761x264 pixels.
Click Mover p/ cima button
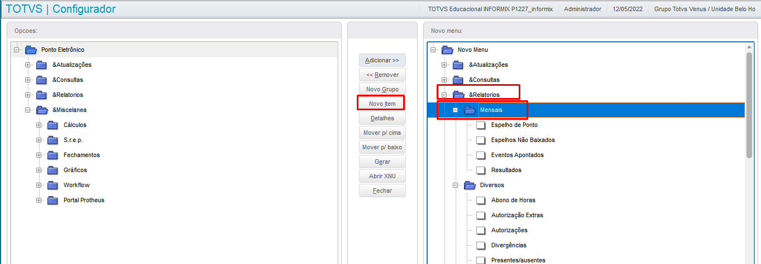coord(382,133)
